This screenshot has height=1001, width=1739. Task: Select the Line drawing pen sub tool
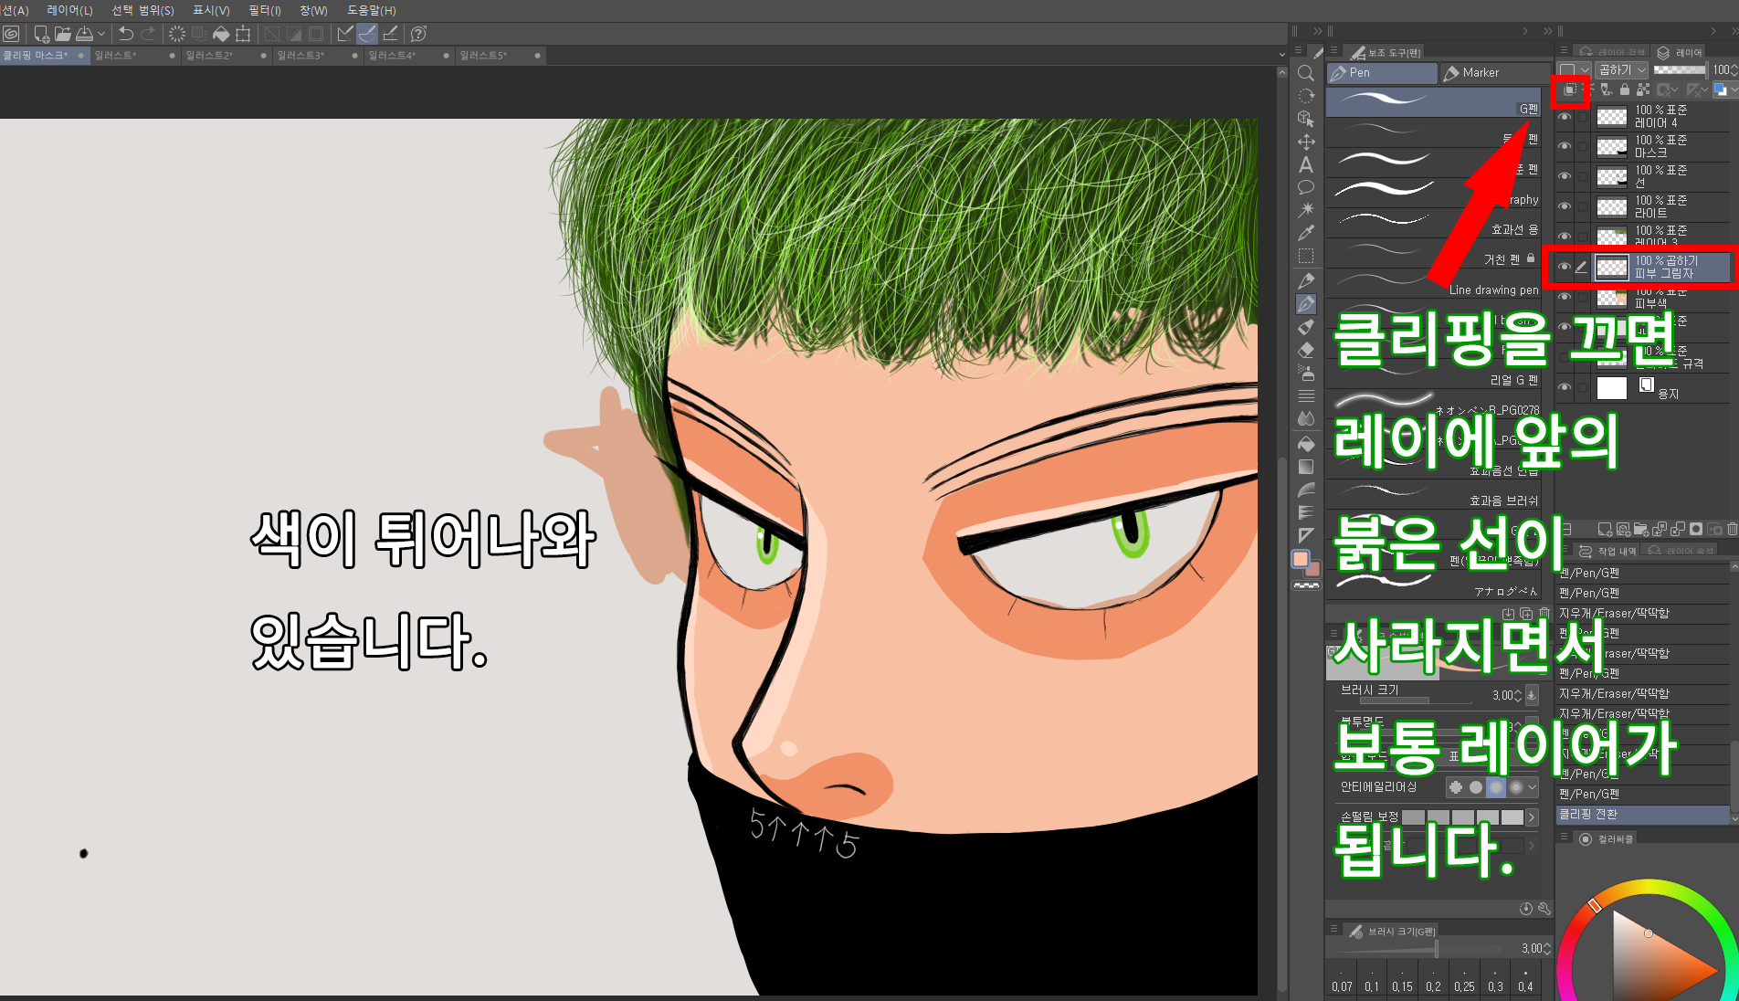[1433, 283]
